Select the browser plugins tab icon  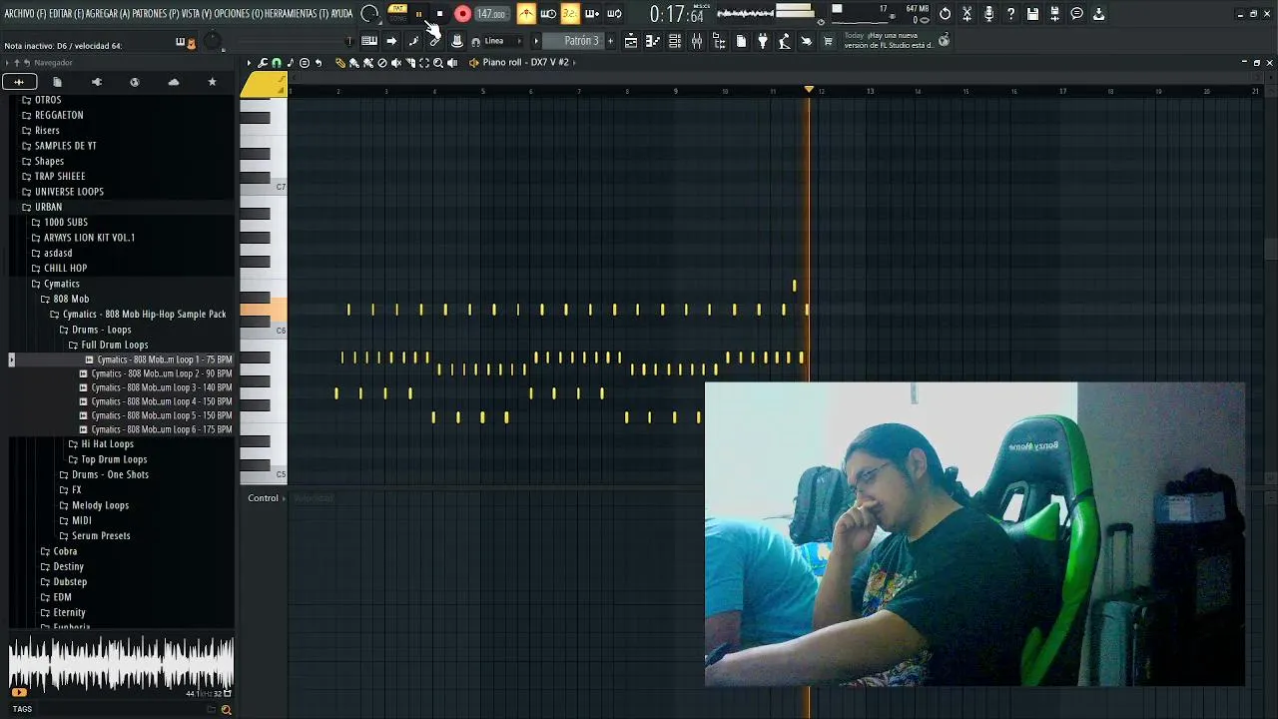(96, 82)
